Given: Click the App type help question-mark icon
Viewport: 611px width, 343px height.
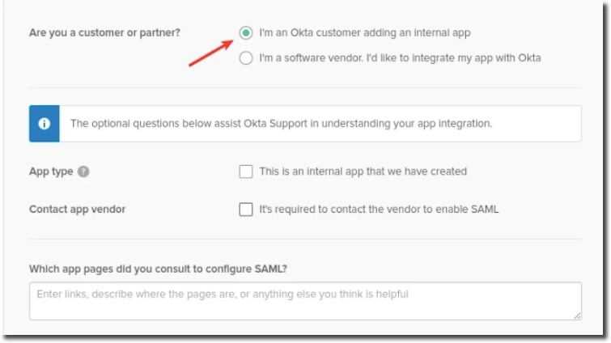Looking at the screenshot, I should point(83,171).
